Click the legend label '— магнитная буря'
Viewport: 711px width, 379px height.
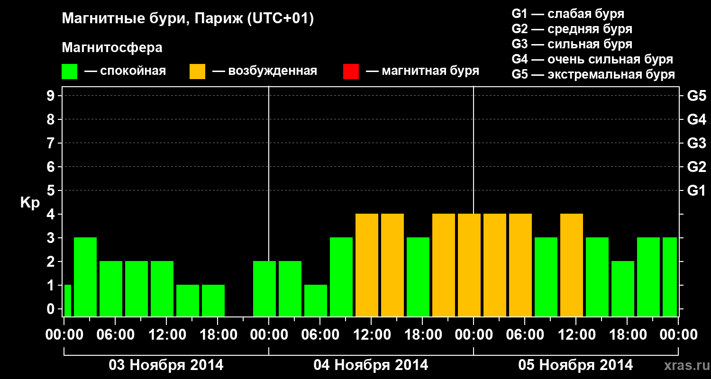[x=422, y=71]
